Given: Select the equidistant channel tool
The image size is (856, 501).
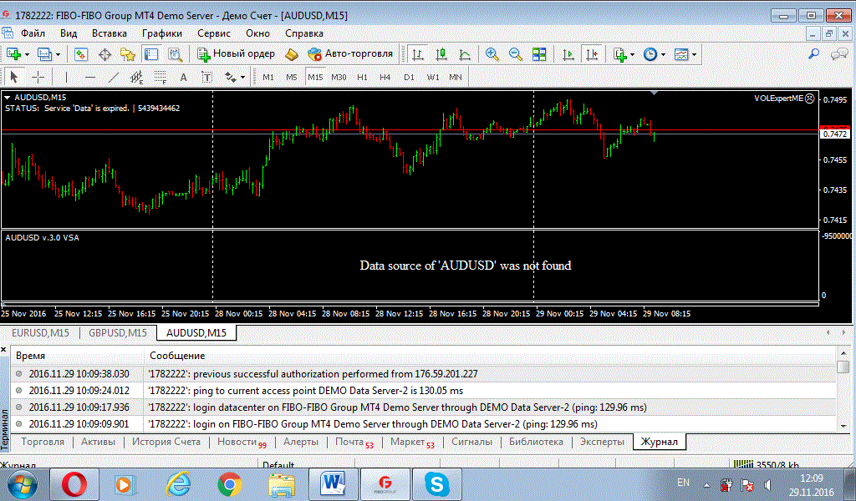Looking at the screenshot, I should 136,77.
